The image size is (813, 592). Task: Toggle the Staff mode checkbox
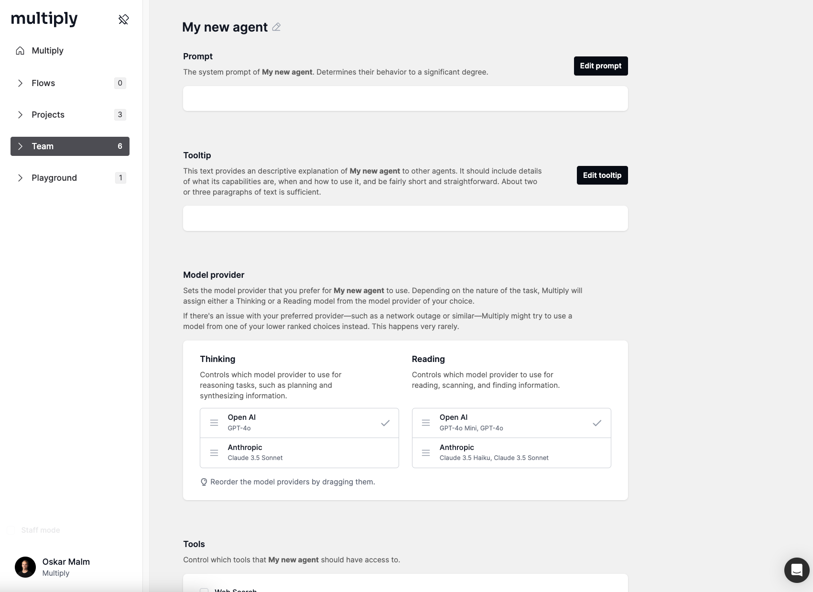click(11, 530)
